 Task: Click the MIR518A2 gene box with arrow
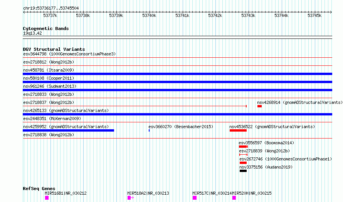(x=131, y=198)
